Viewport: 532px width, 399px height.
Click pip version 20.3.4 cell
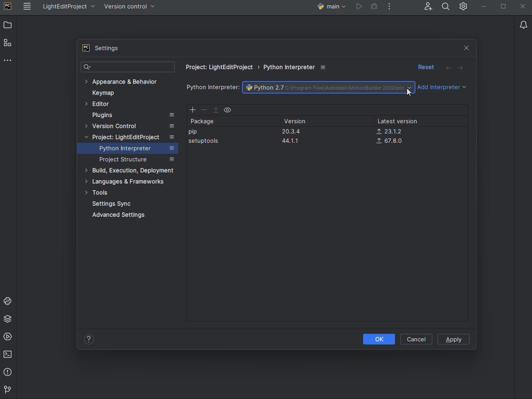click(291, 132)
